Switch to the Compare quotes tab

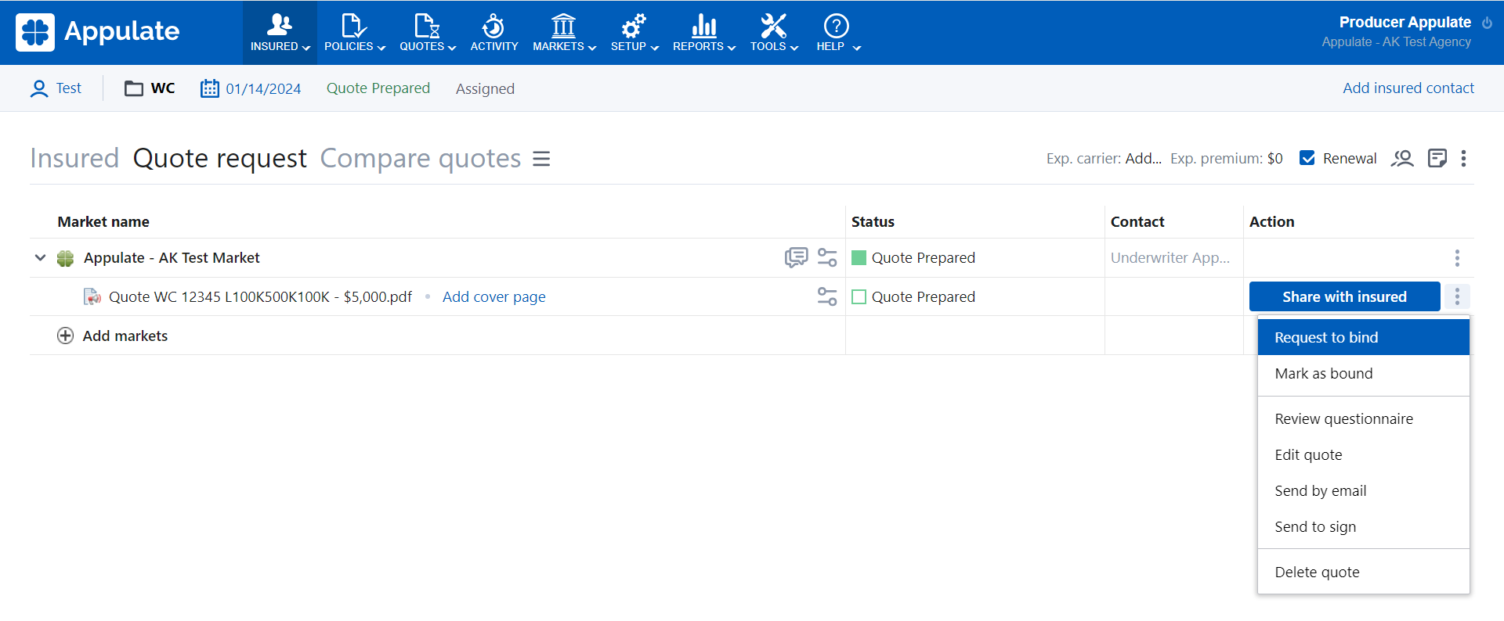click(420, 159)
